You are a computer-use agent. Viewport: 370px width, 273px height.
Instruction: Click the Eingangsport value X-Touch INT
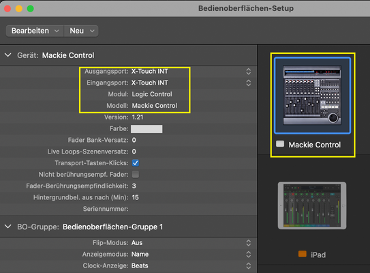150,83
